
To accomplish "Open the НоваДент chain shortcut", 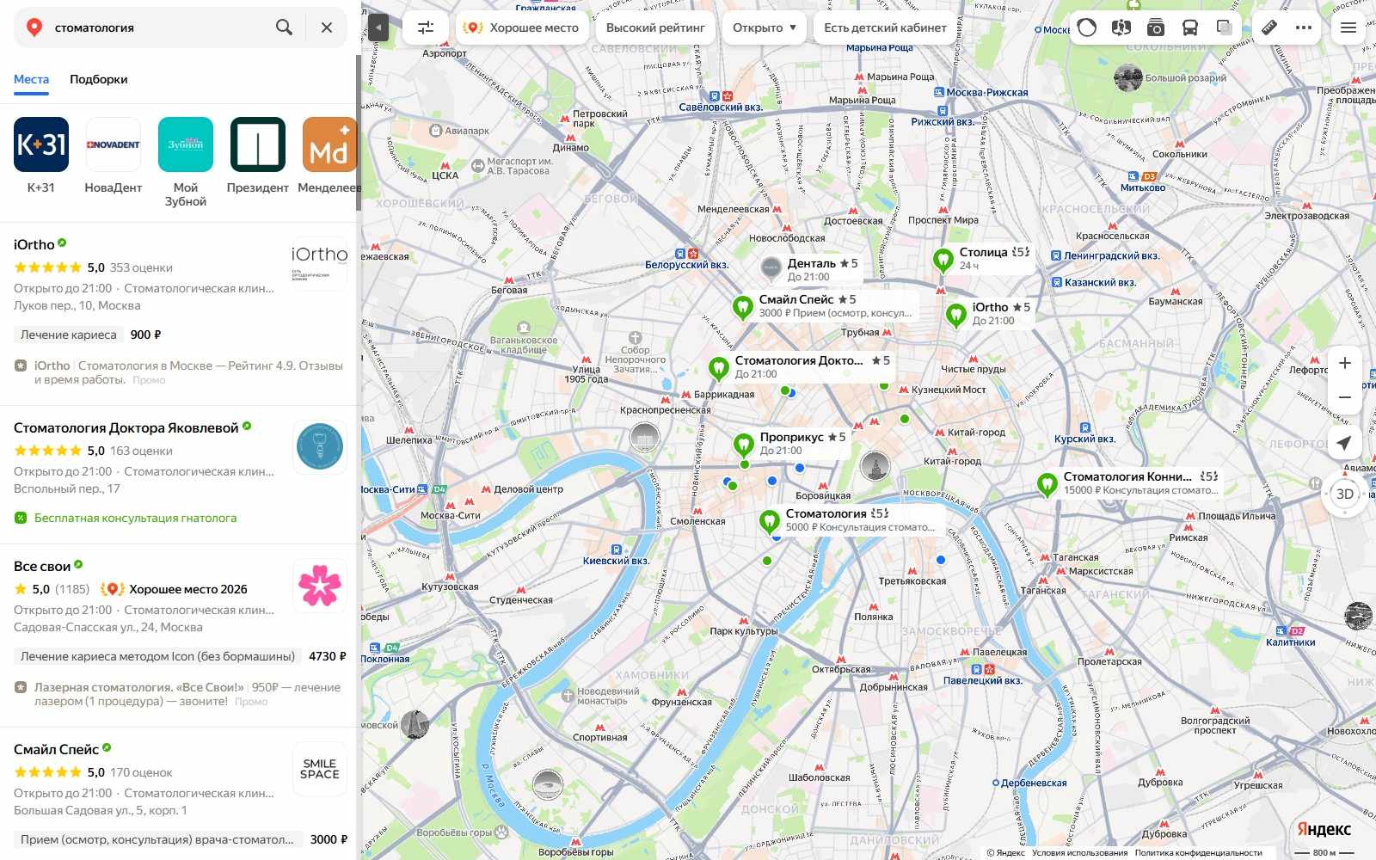I will tap(114, 156).
